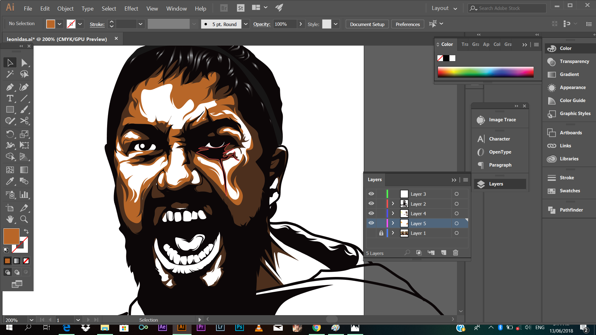
Task: Pick the Magic Wand tool
Action: click(x=10, y=74)
